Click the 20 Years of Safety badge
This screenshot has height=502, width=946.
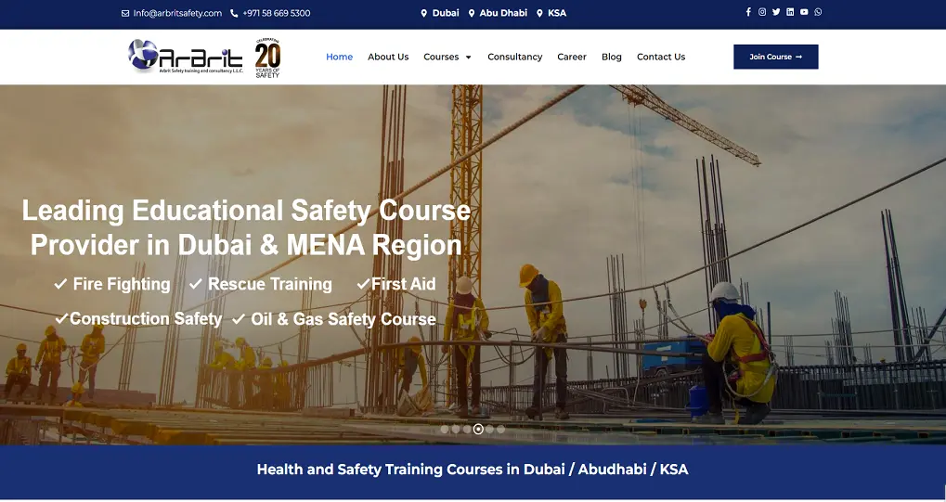pos(267,58)
